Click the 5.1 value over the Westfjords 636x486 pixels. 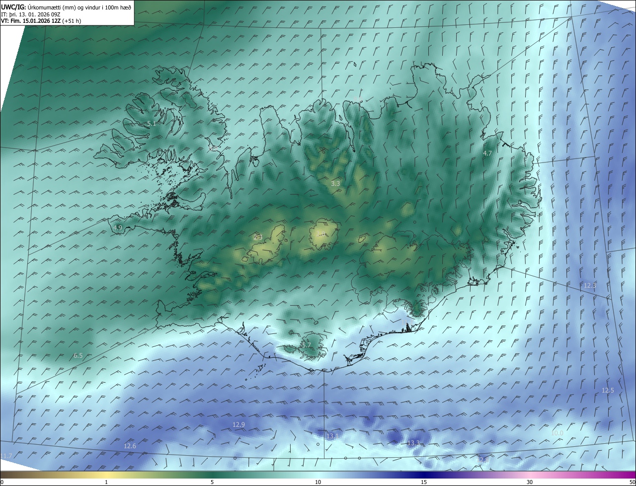tap(152, 123)
